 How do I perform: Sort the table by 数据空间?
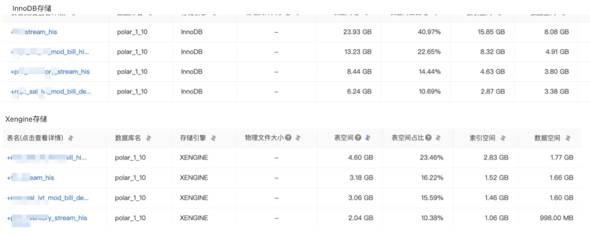pyautogui.click(x=568, y=138)
